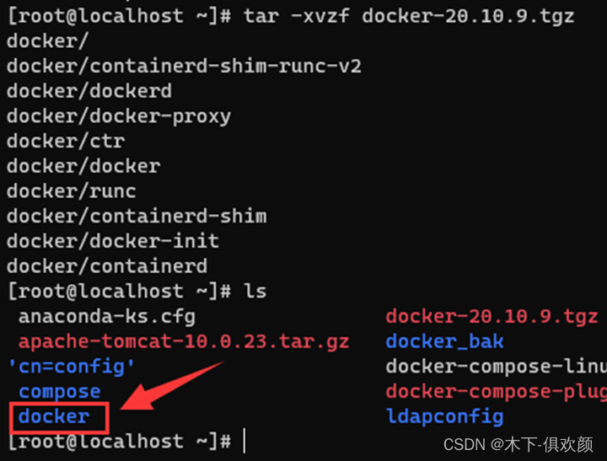Select the apache-tomcat-10.0.23.tar.gz file name
Screen dimensions: 607x461
[184, 341]
